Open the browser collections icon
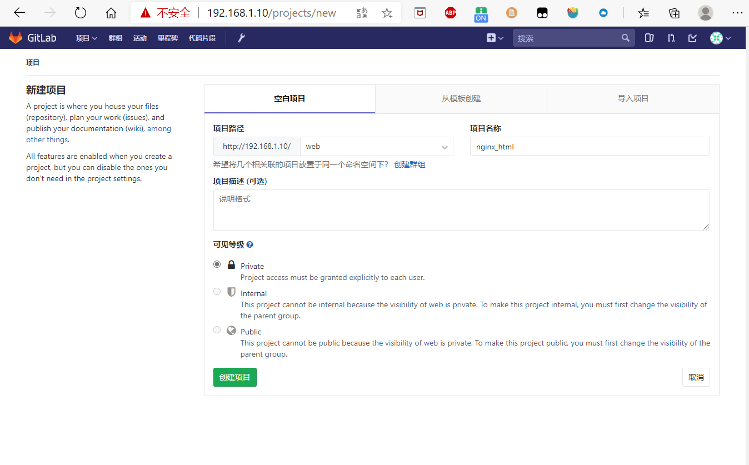This screenshot has height=465, width=749. pos(674,13)
